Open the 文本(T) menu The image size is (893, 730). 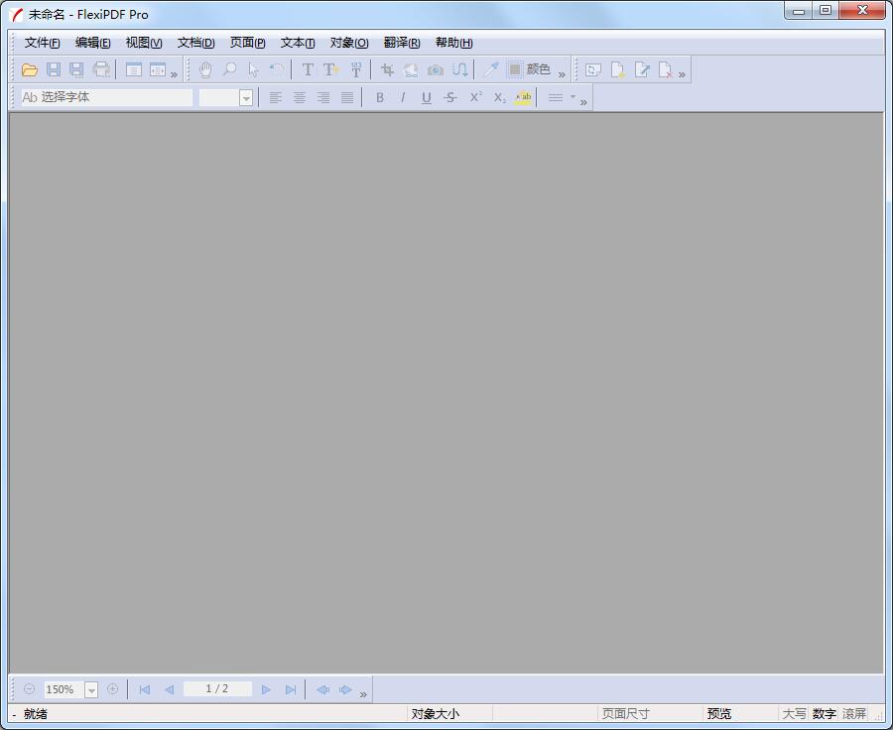(298, 43)
